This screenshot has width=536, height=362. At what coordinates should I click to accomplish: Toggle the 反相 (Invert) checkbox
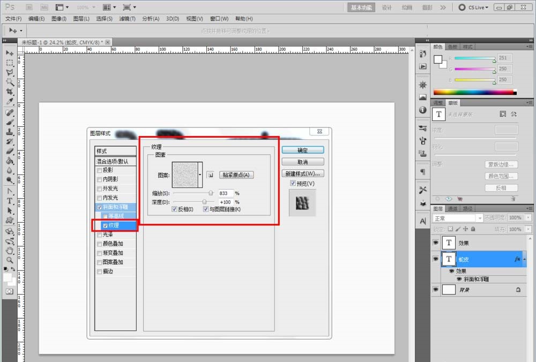coord(175,209)
